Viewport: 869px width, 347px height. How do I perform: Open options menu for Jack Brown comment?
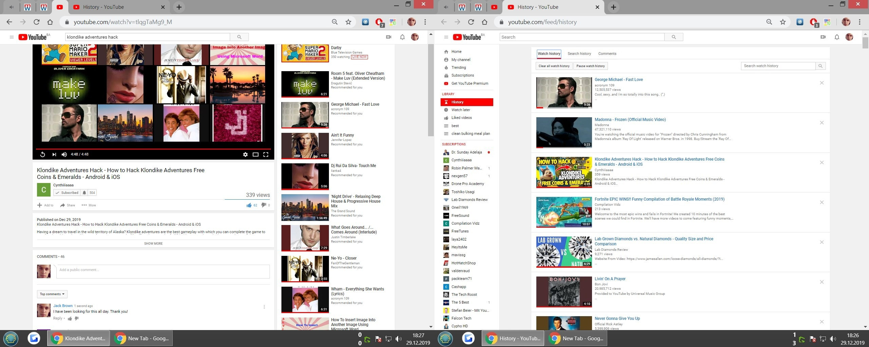(x=264, y=307)
